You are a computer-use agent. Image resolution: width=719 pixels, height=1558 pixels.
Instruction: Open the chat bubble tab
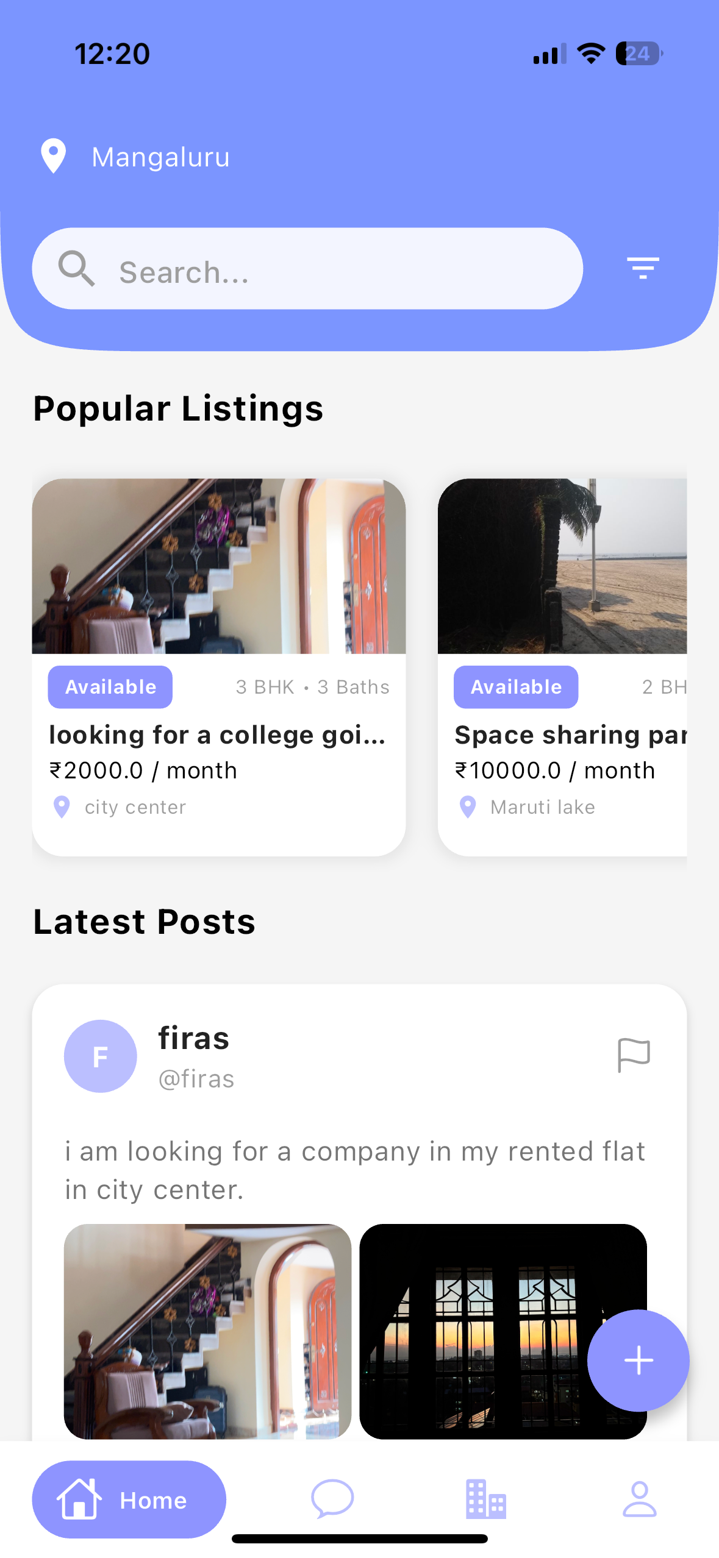pyautogui.click(x=332, y=1498)
